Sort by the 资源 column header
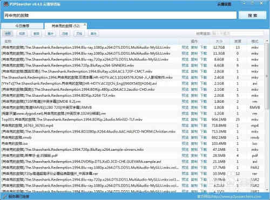Screen dimensions: 270x200 click(x=238, y=42)
